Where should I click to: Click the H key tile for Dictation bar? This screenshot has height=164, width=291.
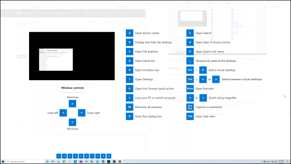click(x=129, y=70)
